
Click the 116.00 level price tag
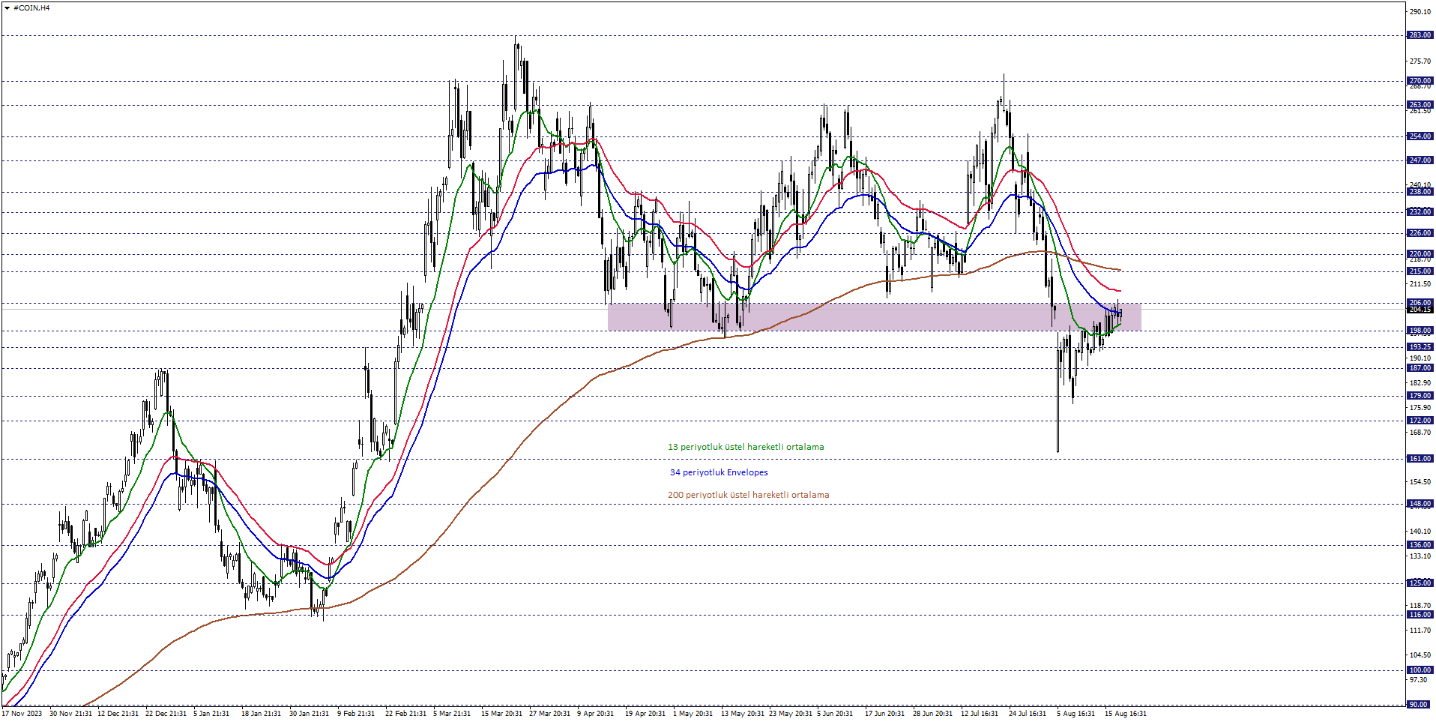(x=1420, y=615)
